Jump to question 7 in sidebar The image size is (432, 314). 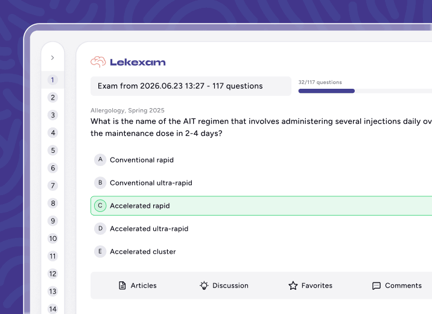tap(52, 185)
